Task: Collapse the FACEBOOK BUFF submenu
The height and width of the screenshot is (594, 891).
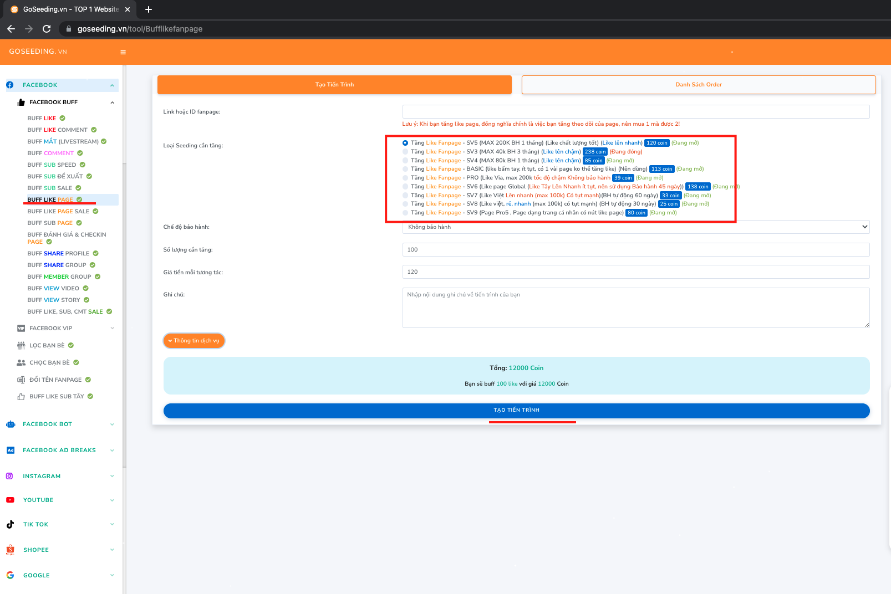Action: (x=112, y=103)
